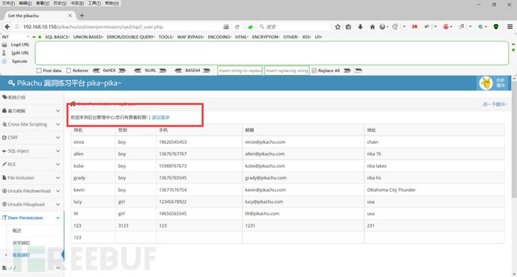Image resolution: width=517 pixels, height=277 pixels.
Task: Focus the large HackBar URL text area
Action: click(x=272, y=52)
